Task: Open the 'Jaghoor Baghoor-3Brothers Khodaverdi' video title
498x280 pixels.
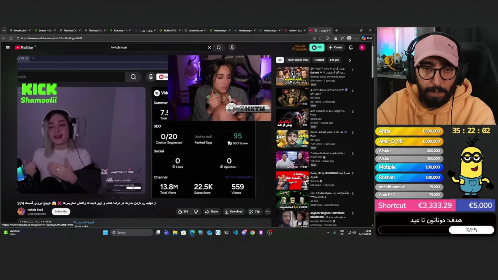Action: (x=327, y=215)
